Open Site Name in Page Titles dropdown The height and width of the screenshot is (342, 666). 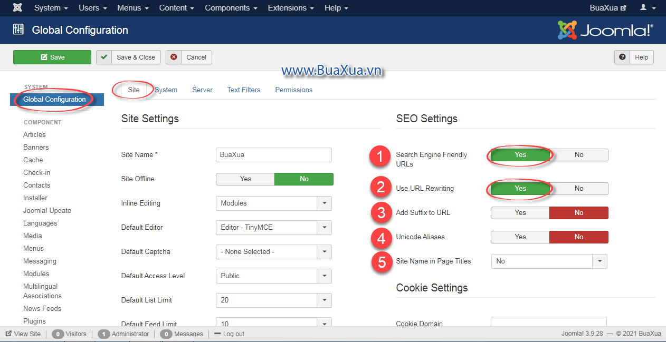[x=549, y=261]
